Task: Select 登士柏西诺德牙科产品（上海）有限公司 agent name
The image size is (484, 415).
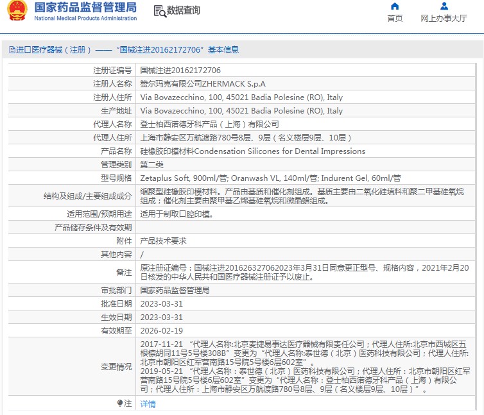Action: [210, 124]
